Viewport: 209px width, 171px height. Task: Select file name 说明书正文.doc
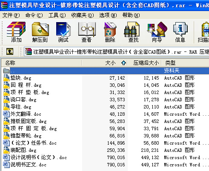29,165
